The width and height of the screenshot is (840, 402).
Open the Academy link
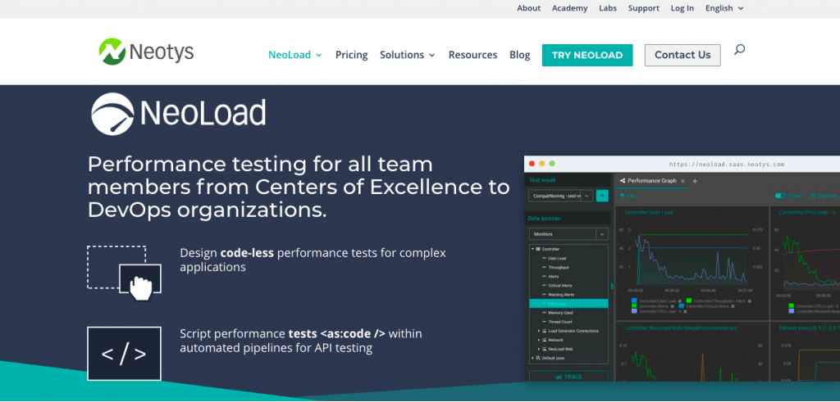pos(569,8)
